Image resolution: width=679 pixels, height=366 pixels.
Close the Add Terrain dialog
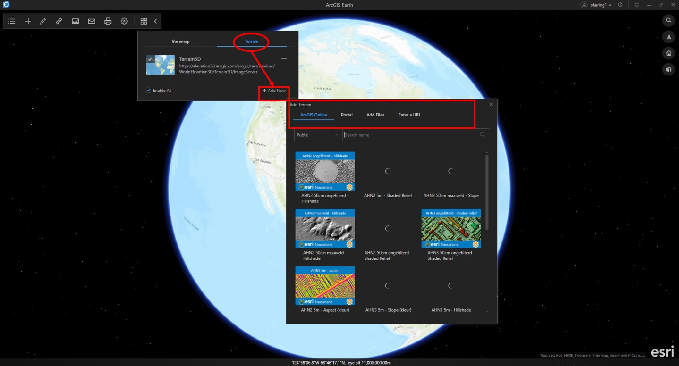(x=491, y=104)
